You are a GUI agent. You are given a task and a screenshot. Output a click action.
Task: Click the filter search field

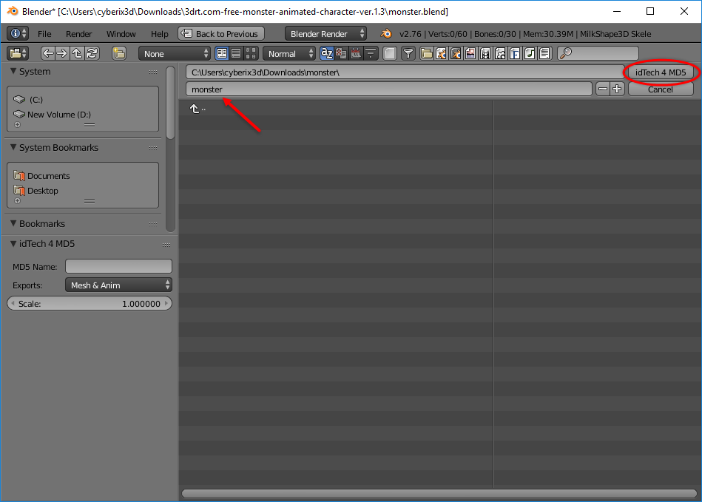(x=598, y=53)
